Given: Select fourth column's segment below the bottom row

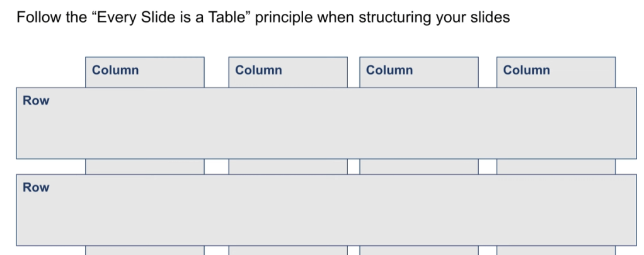Looking at the screenshot, I should tap(556, 251).
